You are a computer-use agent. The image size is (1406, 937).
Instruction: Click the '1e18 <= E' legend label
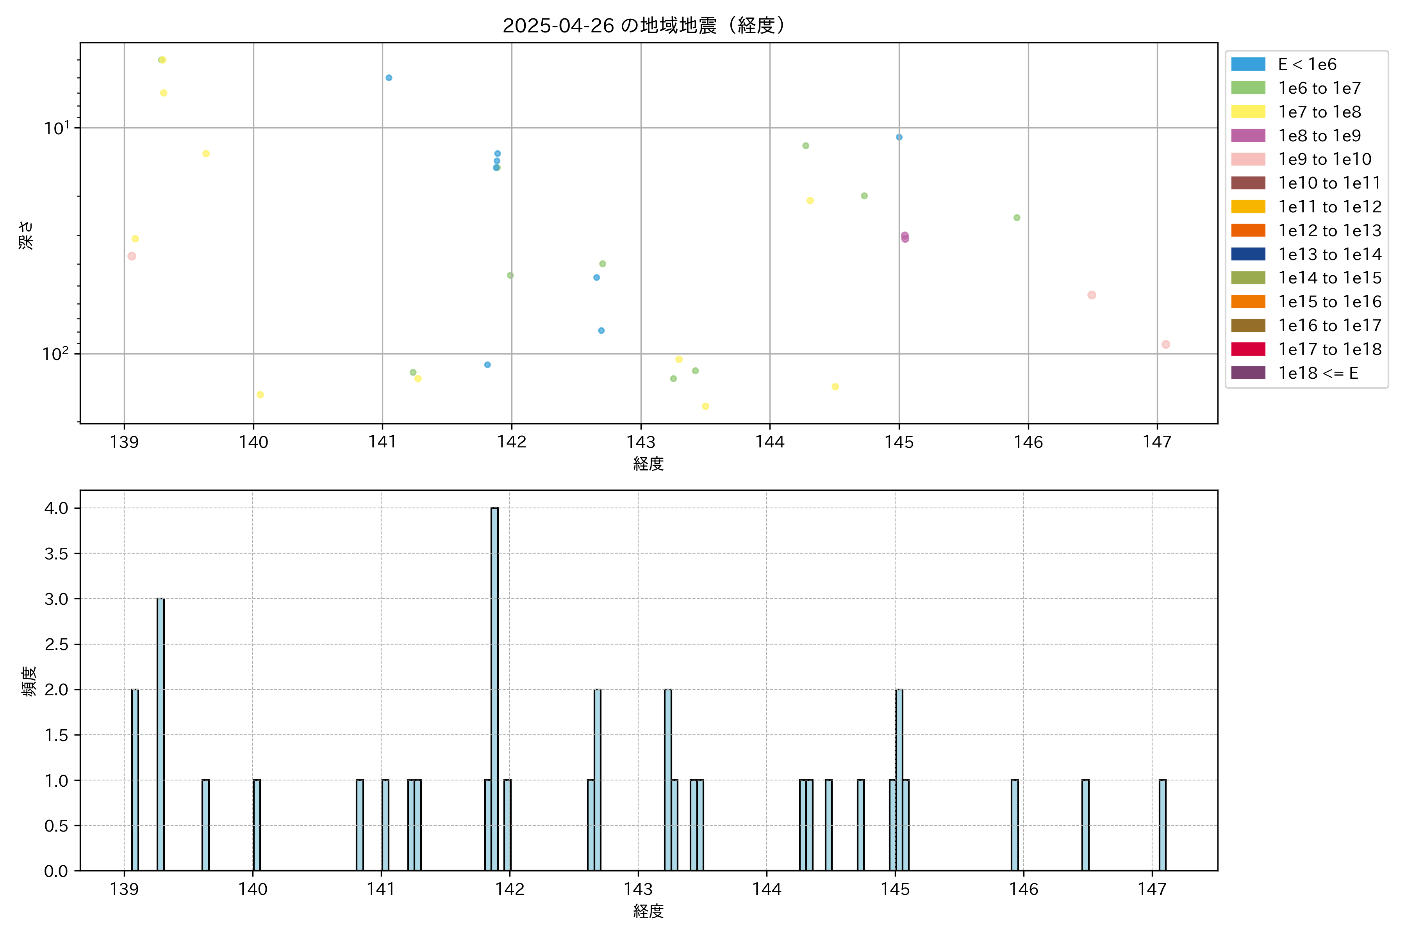tap(1317, 374)
